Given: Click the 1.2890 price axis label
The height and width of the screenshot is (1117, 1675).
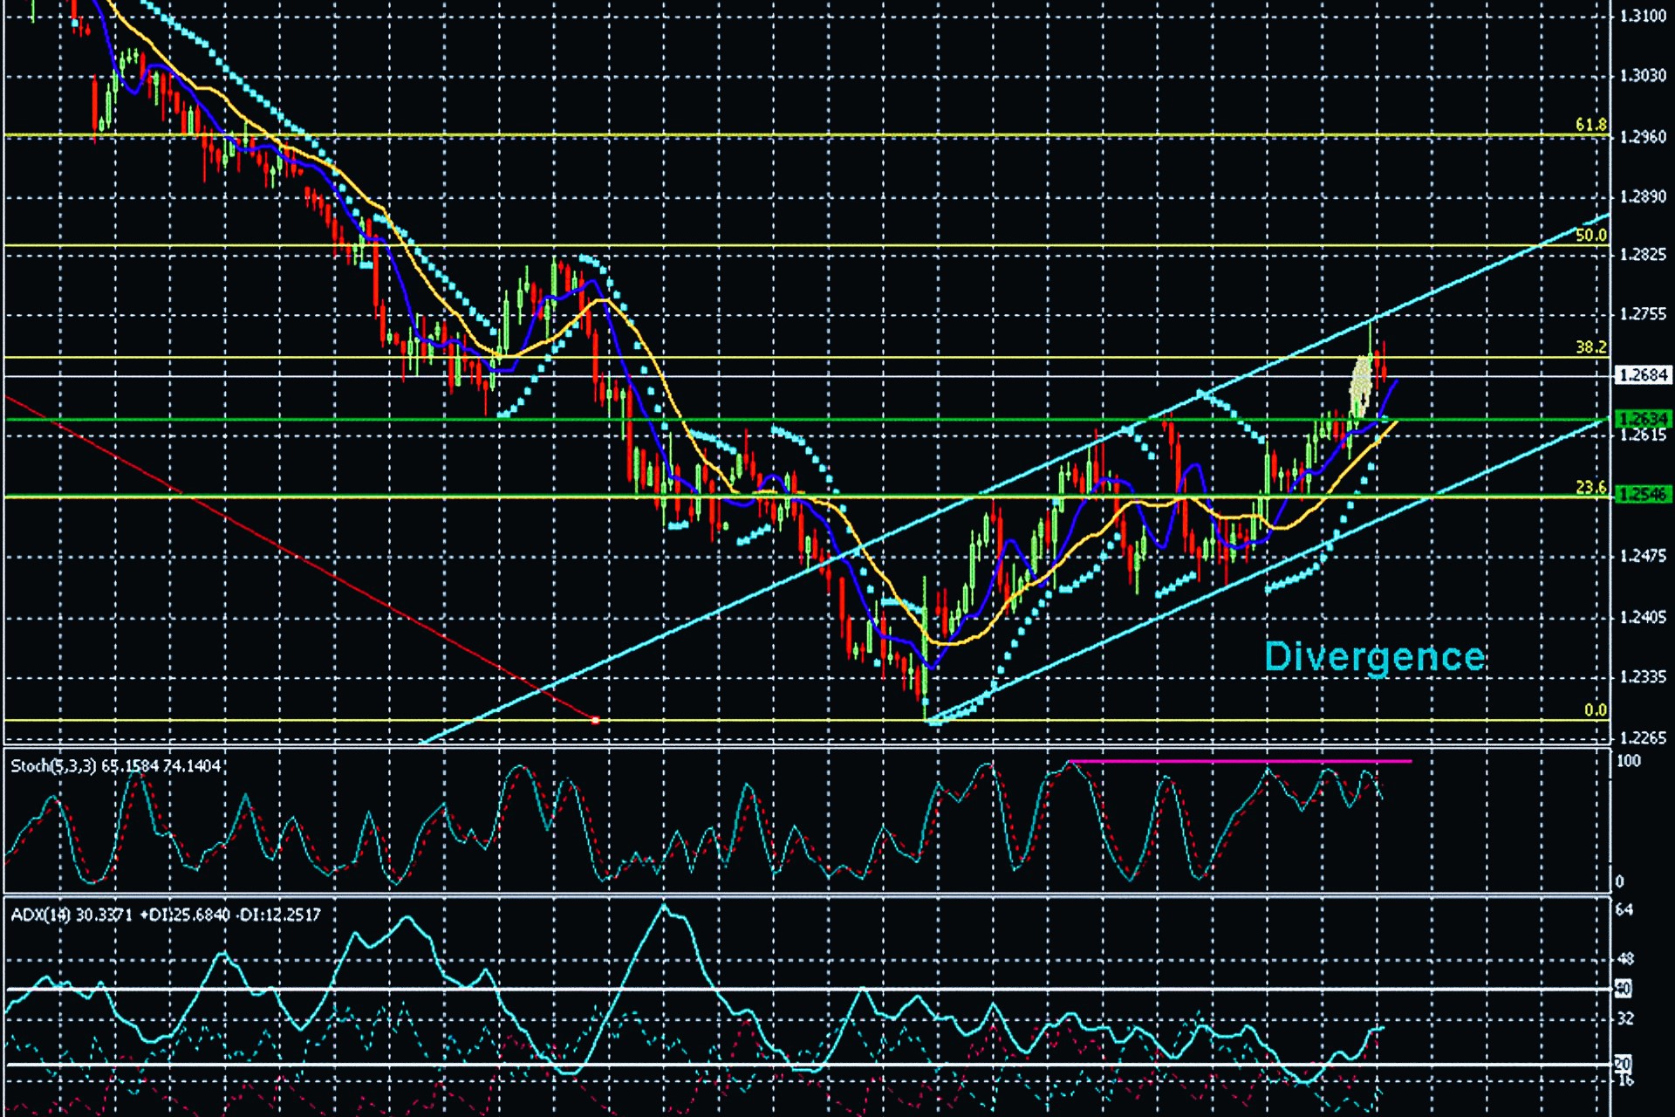Looking at the screenshot, I should point(1643,196).
